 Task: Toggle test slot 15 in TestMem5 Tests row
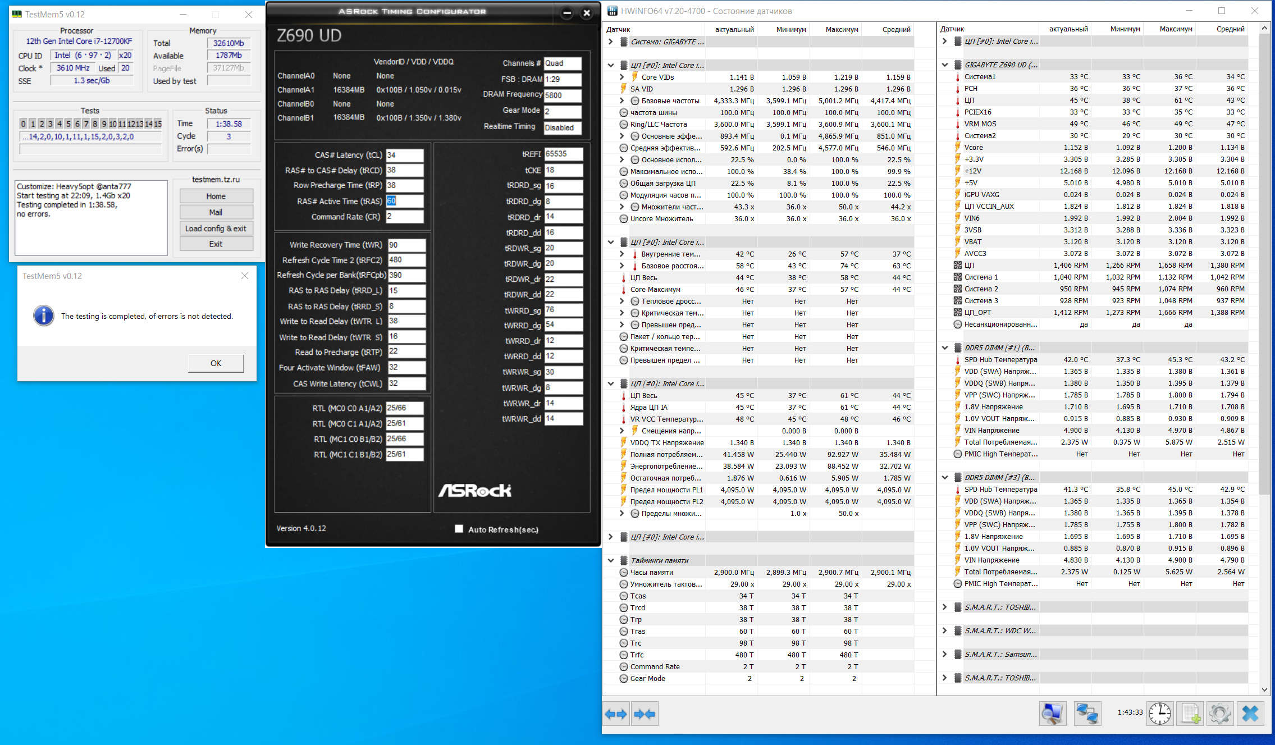point(158,124)
